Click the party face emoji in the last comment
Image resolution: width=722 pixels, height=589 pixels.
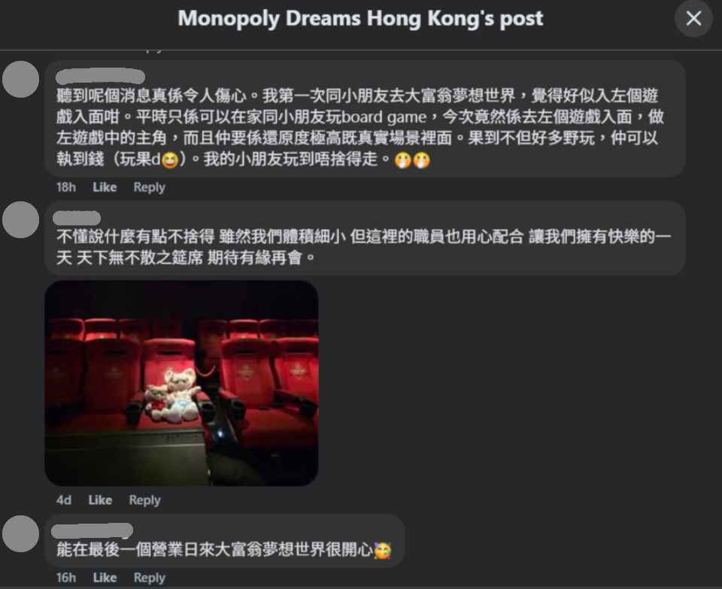point(383,550)
